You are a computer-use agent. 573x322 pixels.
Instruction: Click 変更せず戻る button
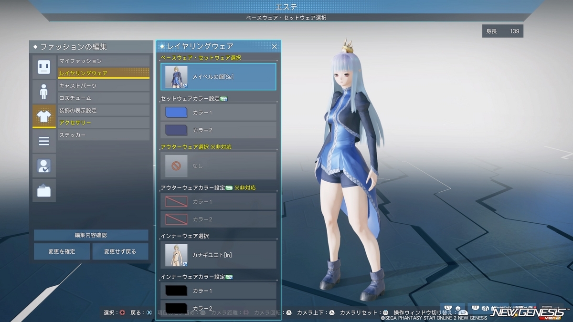pos(120,251)
